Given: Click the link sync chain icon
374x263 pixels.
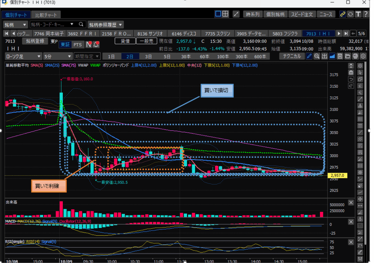Looking at the screenshot, I should pos(343,14).
